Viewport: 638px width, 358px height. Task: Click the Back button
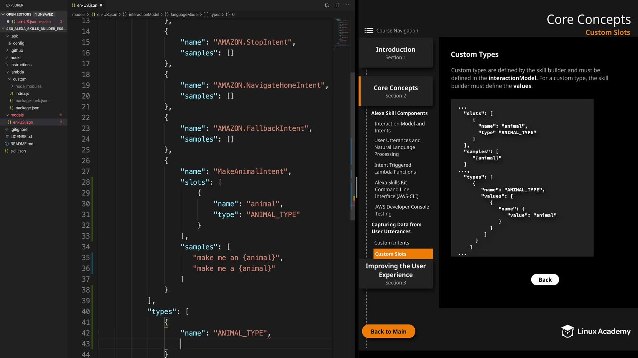coord(545,280)
